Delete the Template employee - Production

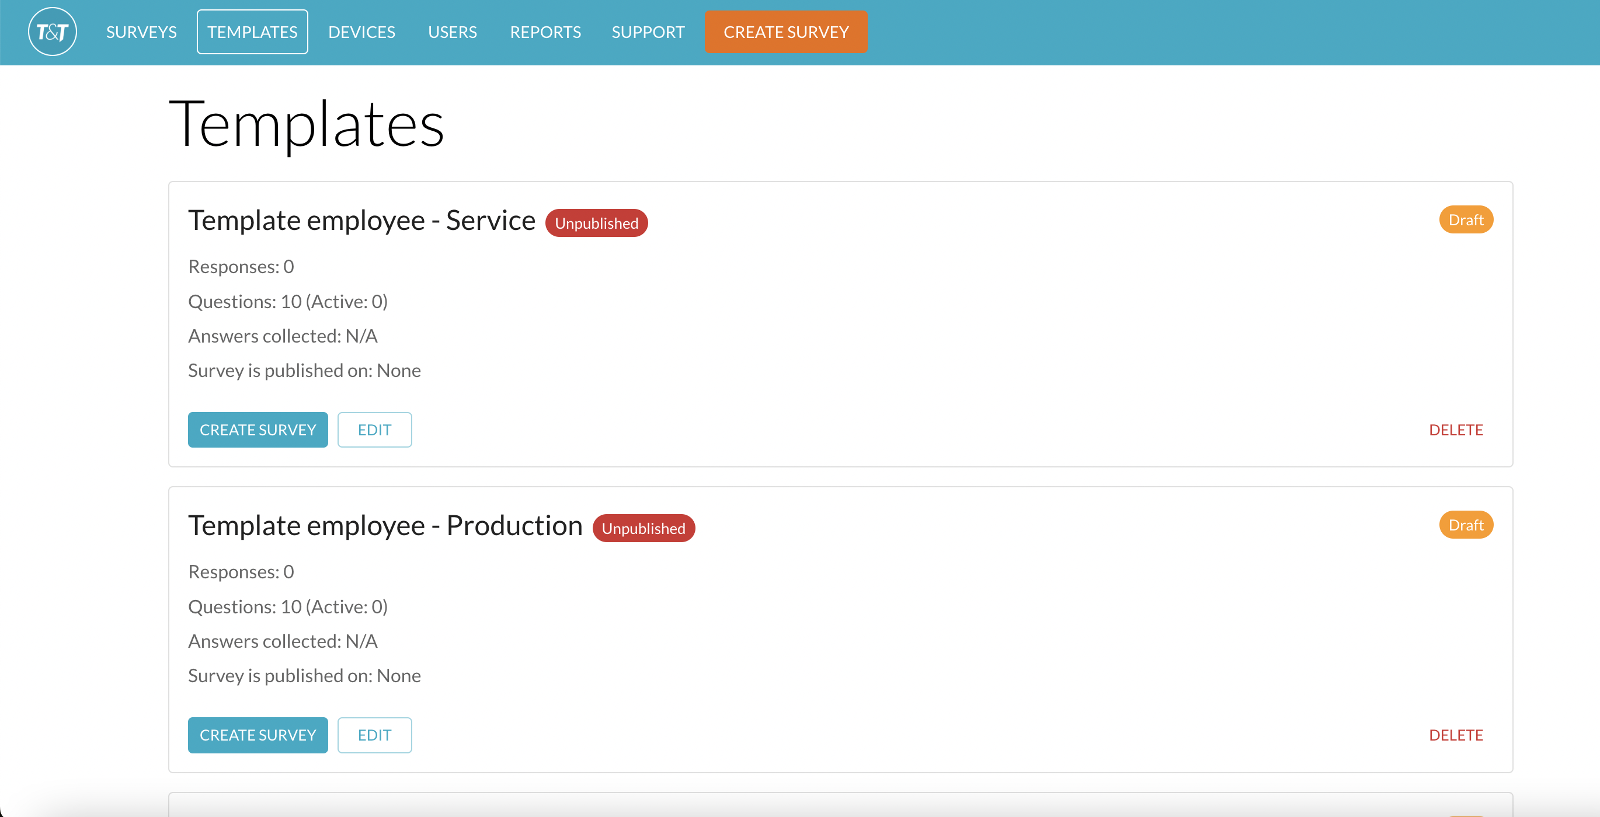click(1455, 735)
